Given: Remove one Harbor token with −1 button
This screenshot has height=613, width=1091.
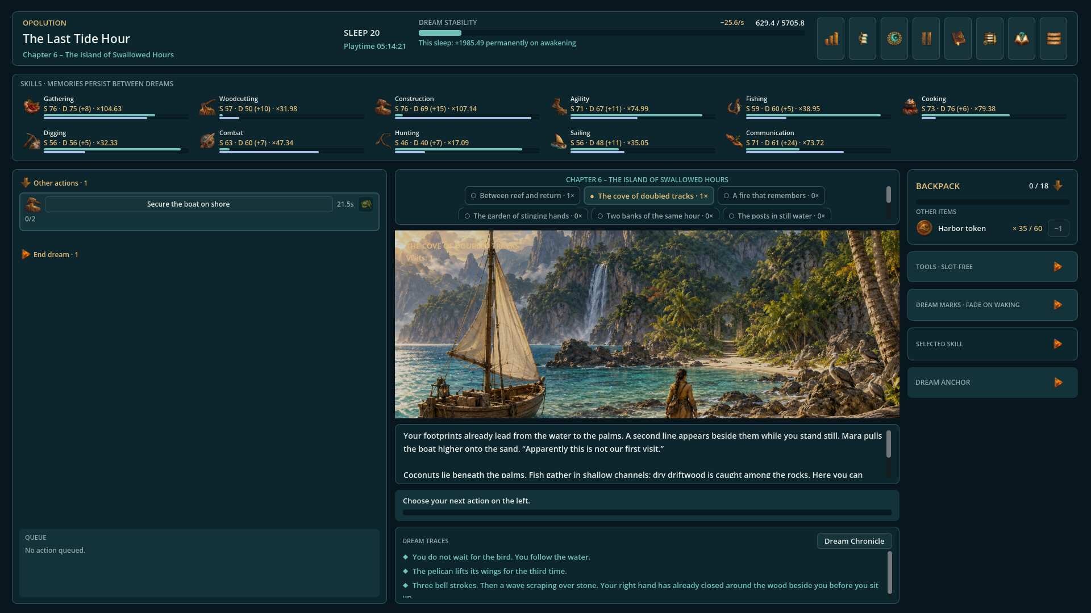Looking at the screenshot, I should [1058, 228].
